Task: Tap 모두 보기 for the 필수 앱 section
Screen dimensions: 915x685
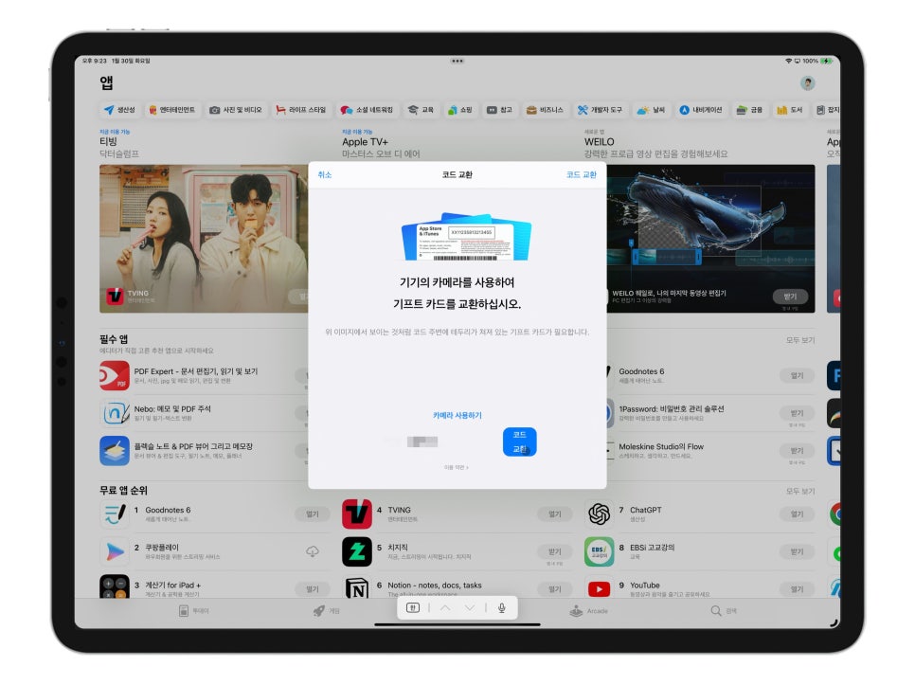Action: click(800, 340)
